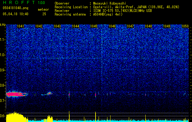The image size is (192, 122).
Task: Click the 1041 time marker
Action: (20, 26)
